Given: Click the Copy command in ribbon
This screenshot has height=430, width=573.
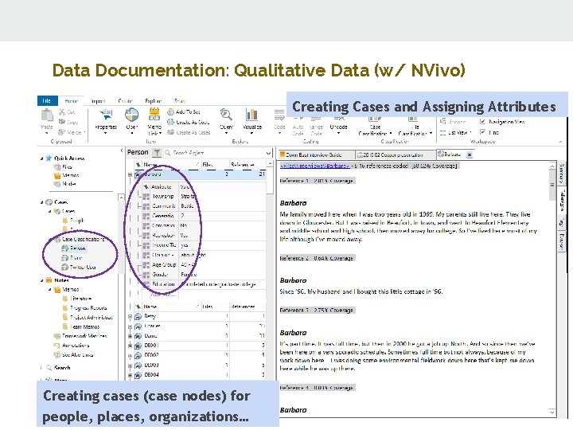Looking at the screenshot, I should pyautogui.click(x=68, y=122).
